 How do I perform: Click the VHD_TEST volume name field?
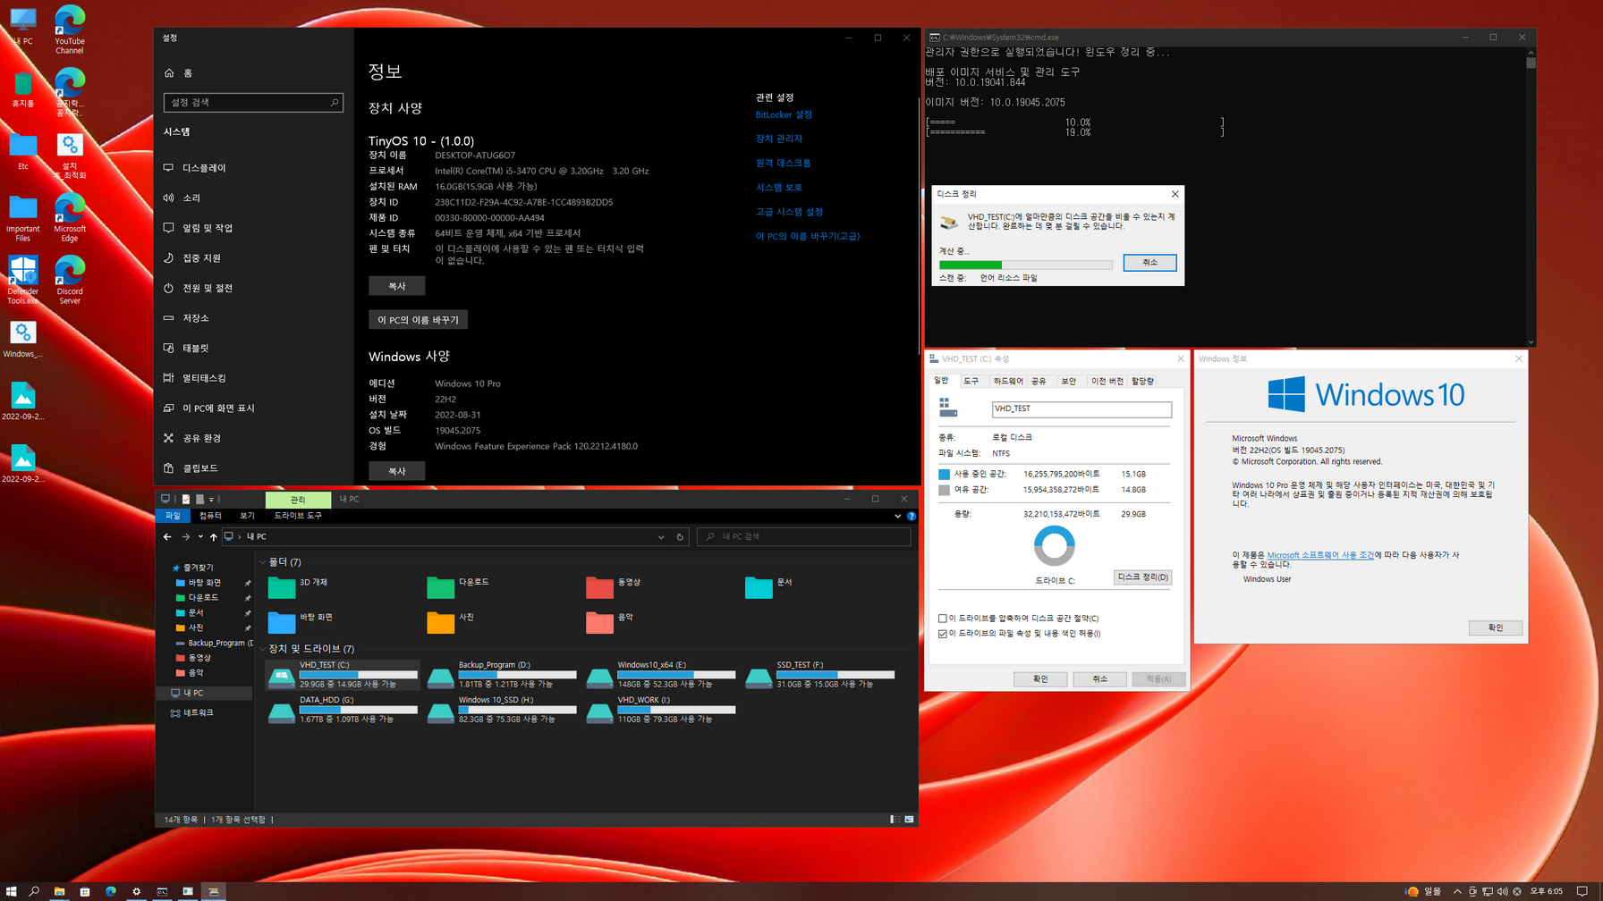[1081, 408]
